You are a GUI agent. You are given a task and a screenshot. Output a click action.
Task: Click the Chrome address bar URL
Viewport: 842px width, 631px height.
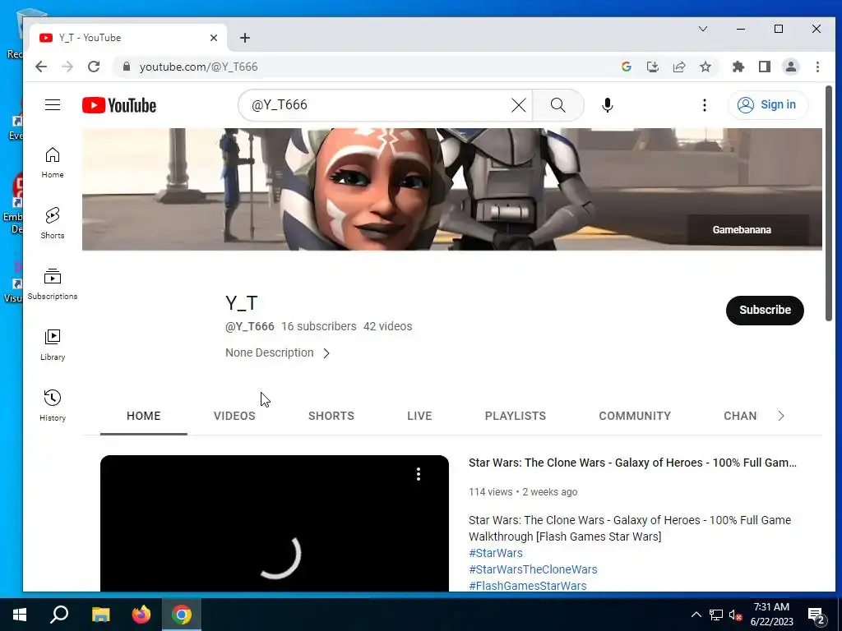[x=199, y=67]
